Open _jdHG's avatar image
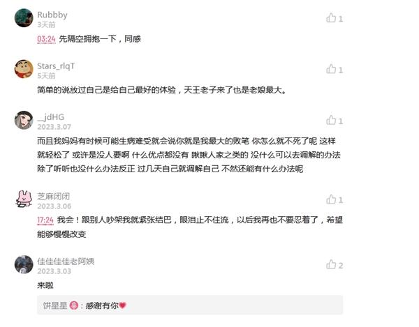 tap(24, 121)
